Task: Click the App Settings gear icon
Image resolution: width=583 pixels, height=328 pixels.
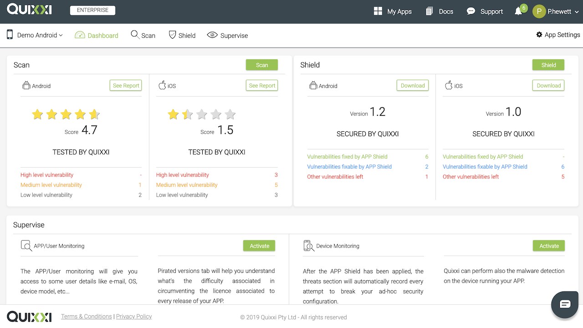Action: pos(539,35)
